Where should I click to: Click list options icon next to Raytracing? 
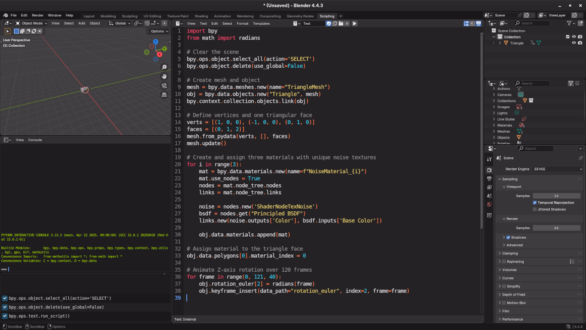tap(572, 262)
